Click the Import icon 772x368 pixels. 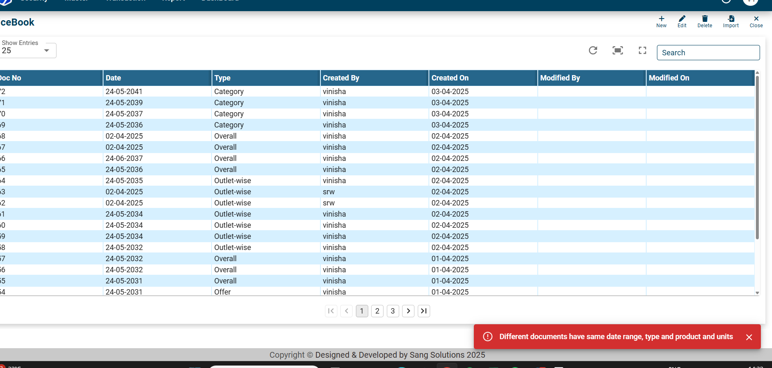pos(730,21)
